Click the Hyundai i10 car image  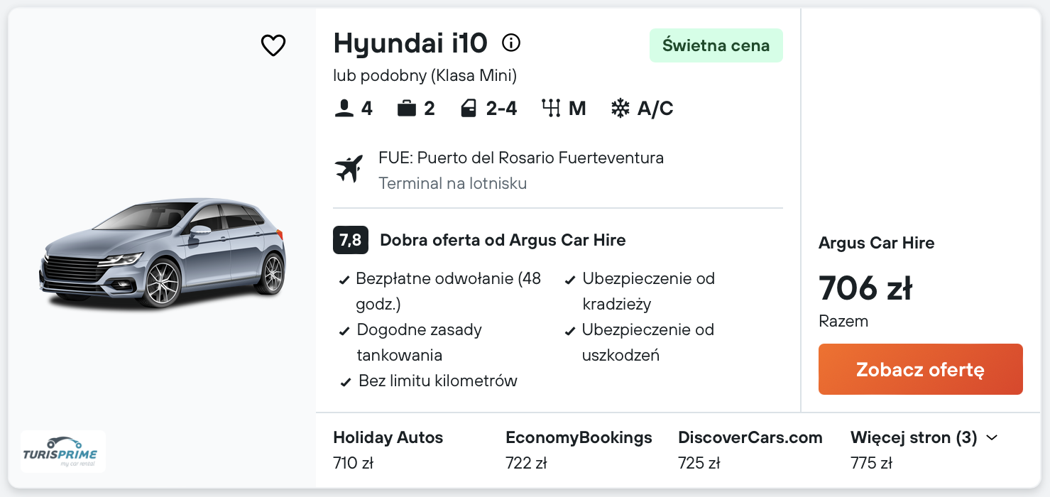coord(163,253)
